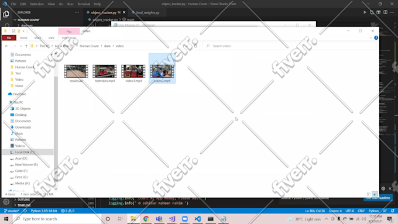Select testvideo.mp4 thumbnail
Image resolution: width=398 pixels, height=224 pixels.
click(105, 71)
